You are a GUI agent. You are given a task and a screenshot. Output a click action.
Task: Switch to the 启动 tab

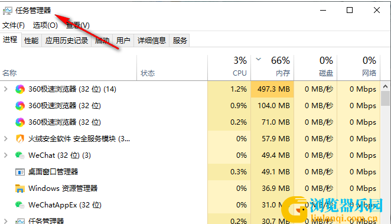click(x=102, y=40)
